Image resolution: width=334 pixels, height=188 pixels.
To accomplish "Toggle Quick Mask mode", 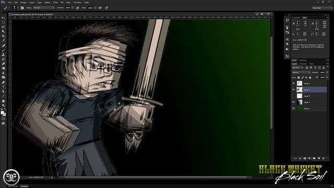I will pos(3,119).
